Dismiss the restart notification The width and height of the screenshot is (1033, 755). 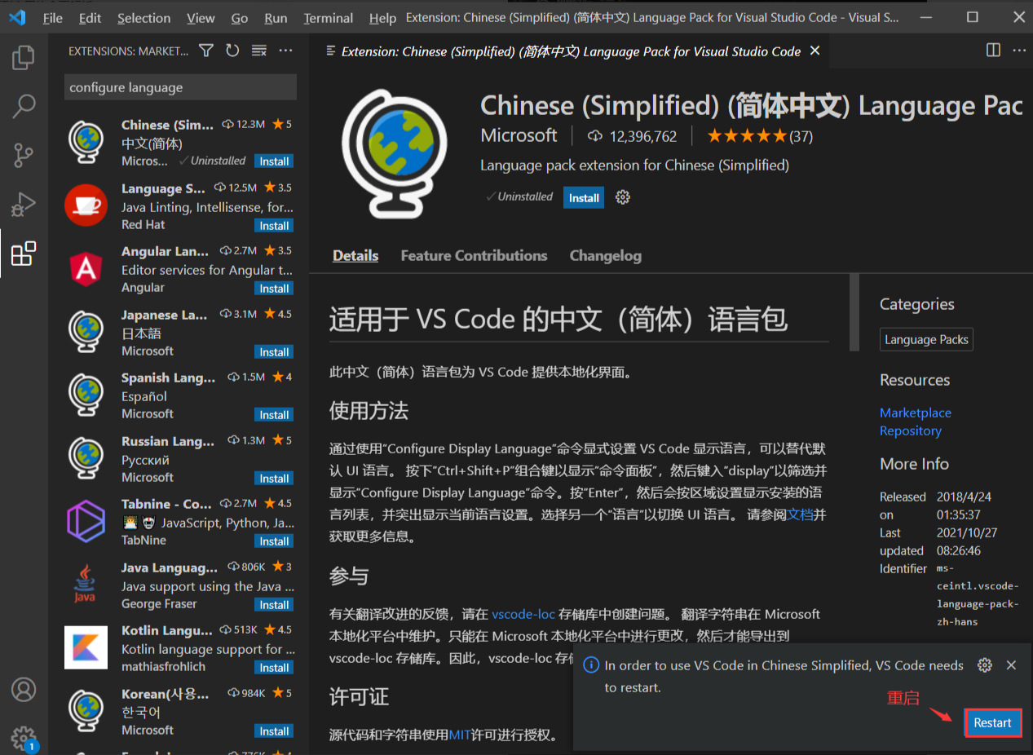(x=1011, y=665)
